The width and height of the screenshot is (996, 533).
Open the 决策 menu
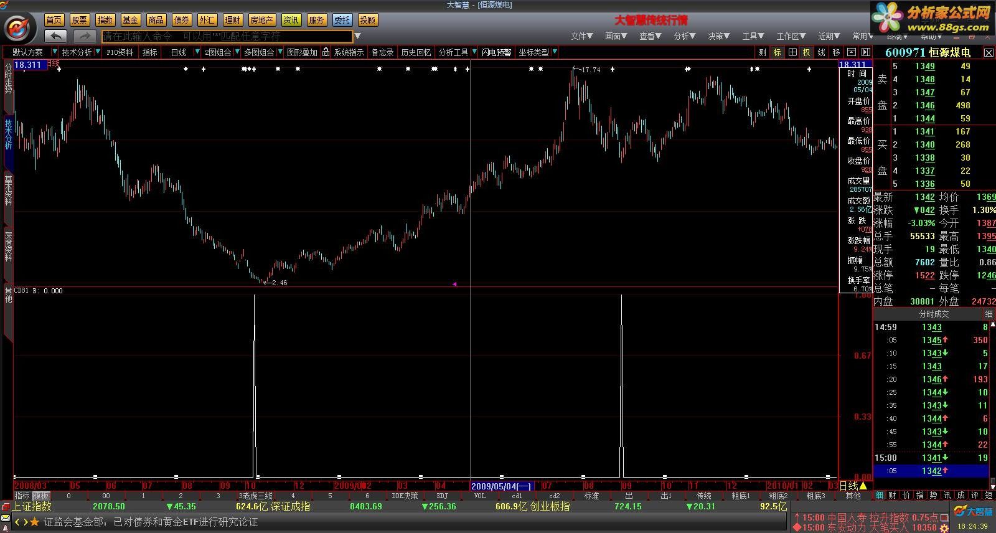(718, 36)
